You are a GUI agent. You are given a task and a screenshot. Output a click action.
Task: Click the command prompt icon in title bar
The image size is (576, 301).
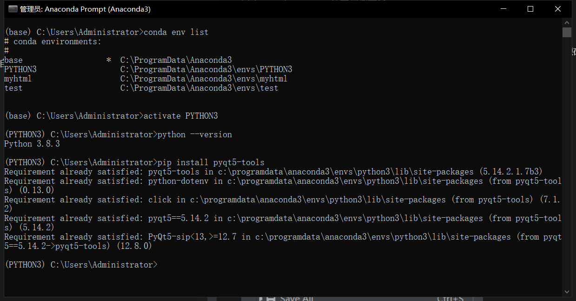[x=13, y=8]
